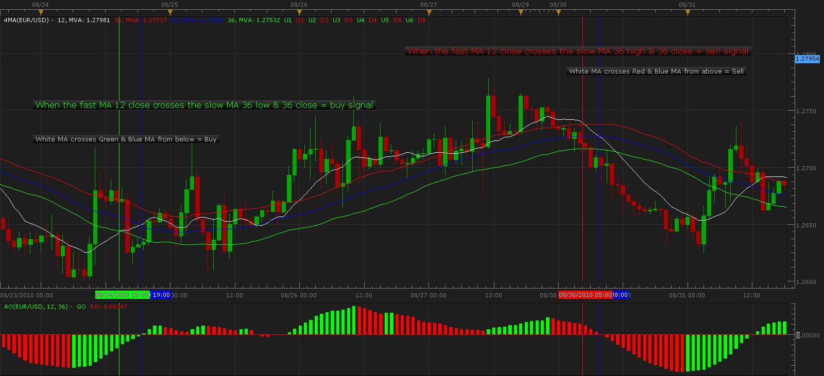Click the red RO: 0.00547 value
This screenshot has width=824, height=376.
coord(109,307)
